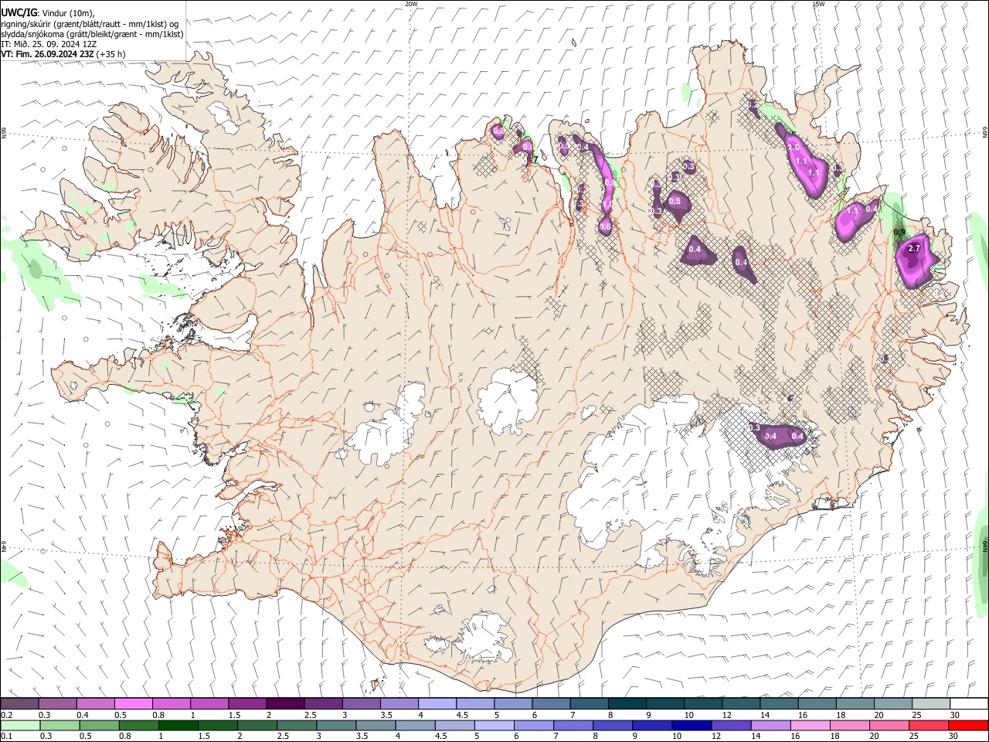Click the 15W longitude label at top edge

point(818,3)
